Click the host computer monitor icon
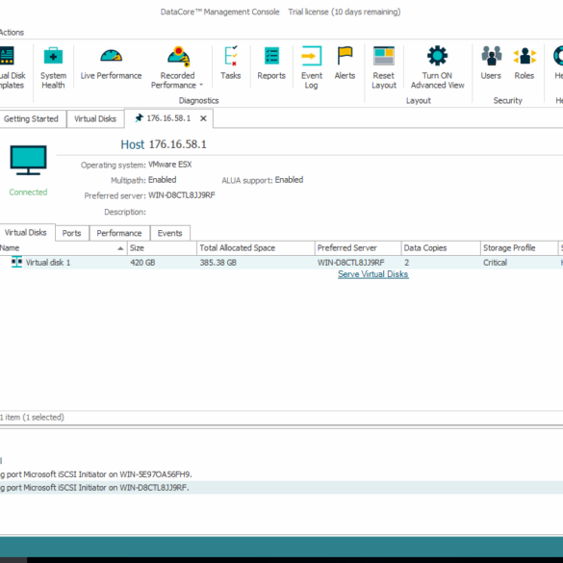The width and height of the screenshot is (563, 563). [28, 160]
